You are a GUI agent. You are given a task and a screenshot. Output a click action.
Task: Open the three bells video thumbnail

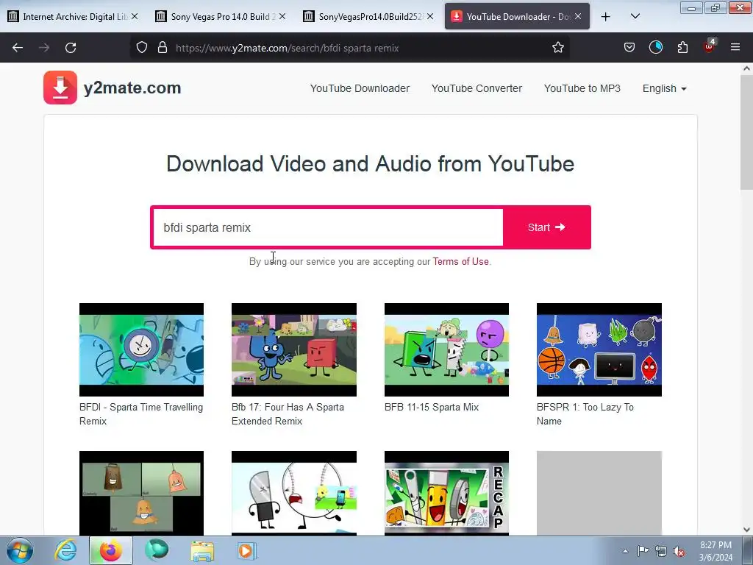[x=141, y=493]
